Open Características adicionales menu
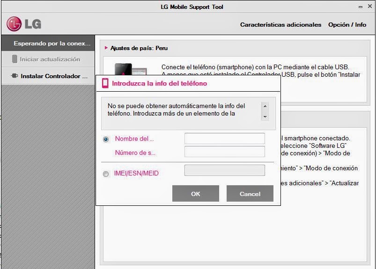Viewport: 376px width, 269px height. (280, 25)
